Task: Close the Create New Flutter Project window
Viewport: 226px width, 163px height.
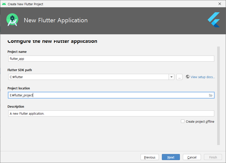Action: 220,4
